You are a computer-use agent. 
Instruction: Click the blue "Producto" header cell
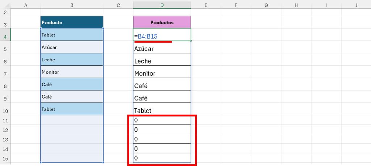pos(72,22)
